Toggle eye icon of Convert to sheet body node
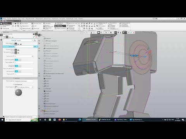 tap(39, 73)
